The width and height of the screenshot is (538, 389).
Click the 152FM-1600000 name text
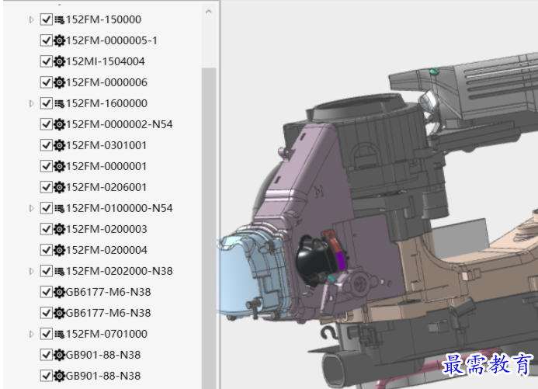106,103
